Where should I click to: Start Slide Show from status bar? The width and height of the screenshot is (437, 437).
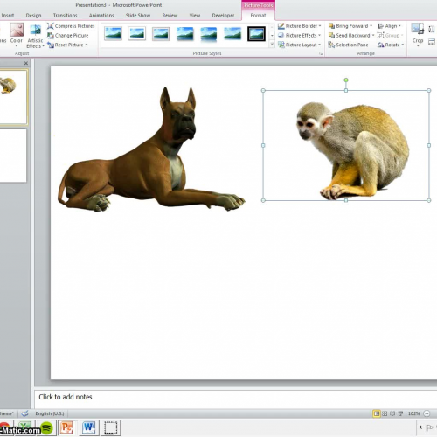[400, 413]
